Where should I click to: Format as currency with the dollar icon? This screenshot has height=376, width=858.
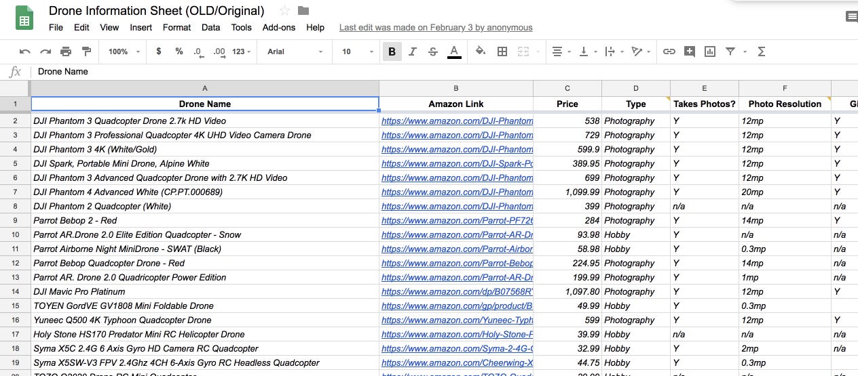[x=159, y=51]
